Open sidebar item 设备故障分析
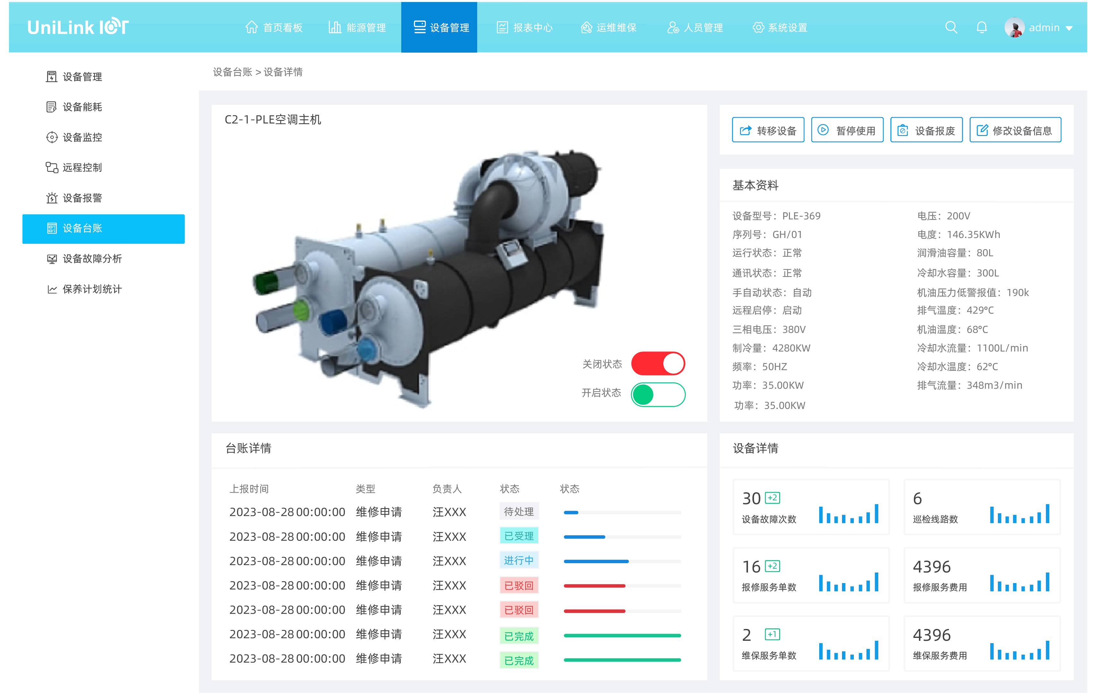This screenshot has width=1096, height=695. click(x=84, y=259)
